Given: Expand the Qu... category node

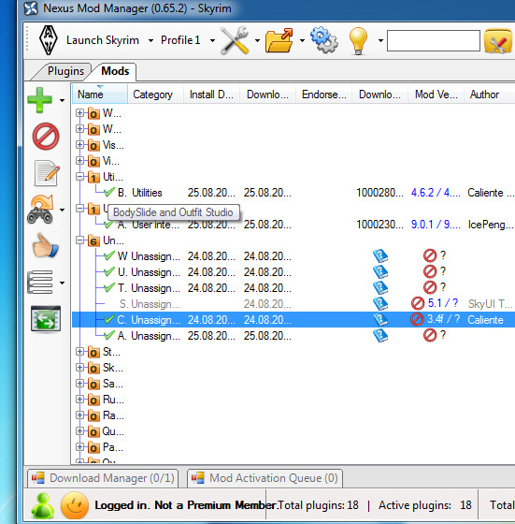Looking at the screenshot, I should pyautogui.click(x=79, y=430).
